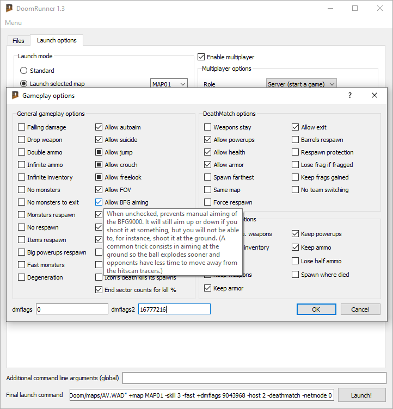Uncheck Keep ammo

pos(295,247)
